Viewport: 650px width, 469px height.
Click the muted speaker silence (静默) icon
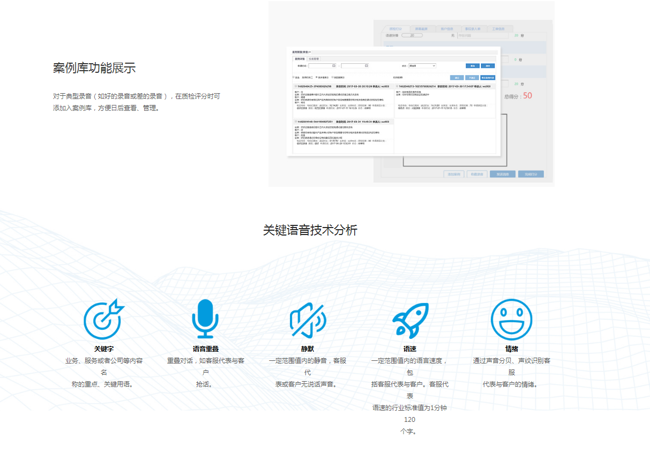(x=308, y=320)
